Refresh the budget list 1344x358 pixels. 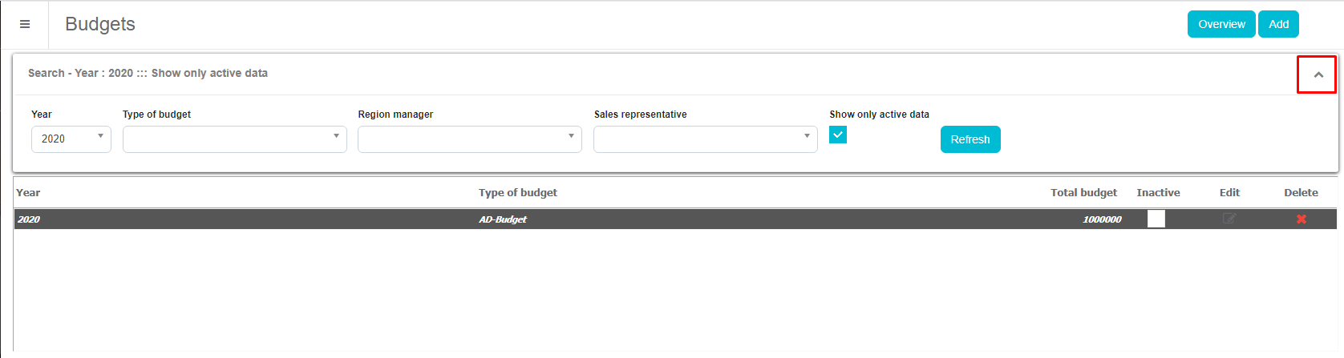click(970, 139)
